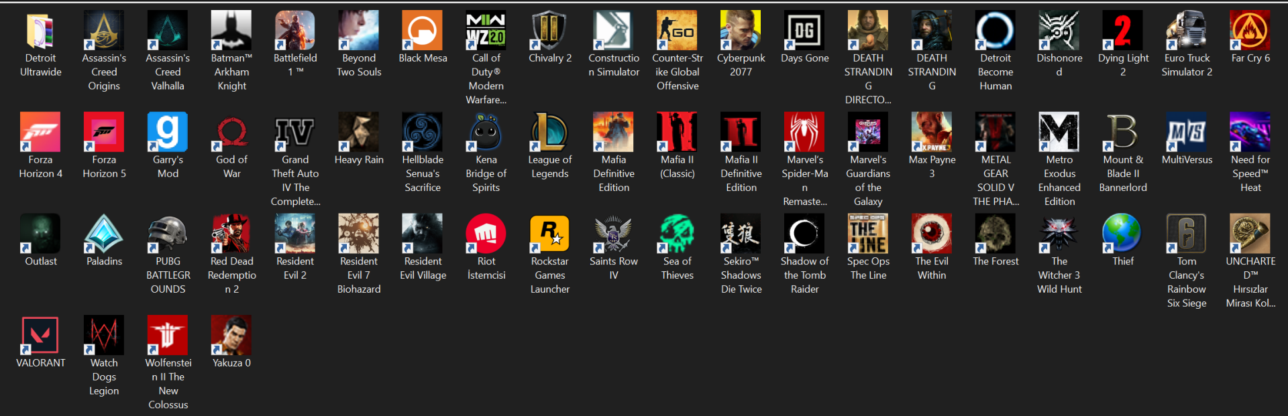The height and width of the screenshot is (416, 1288).
Task: Select Mafia Definitive Edition icon
Action: point(614,132)
